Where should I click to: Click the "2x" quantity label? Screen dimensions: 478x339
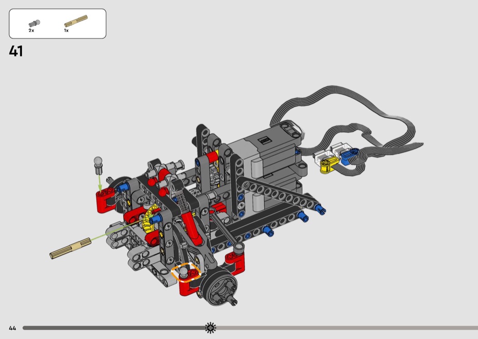(x=31, y=30)
